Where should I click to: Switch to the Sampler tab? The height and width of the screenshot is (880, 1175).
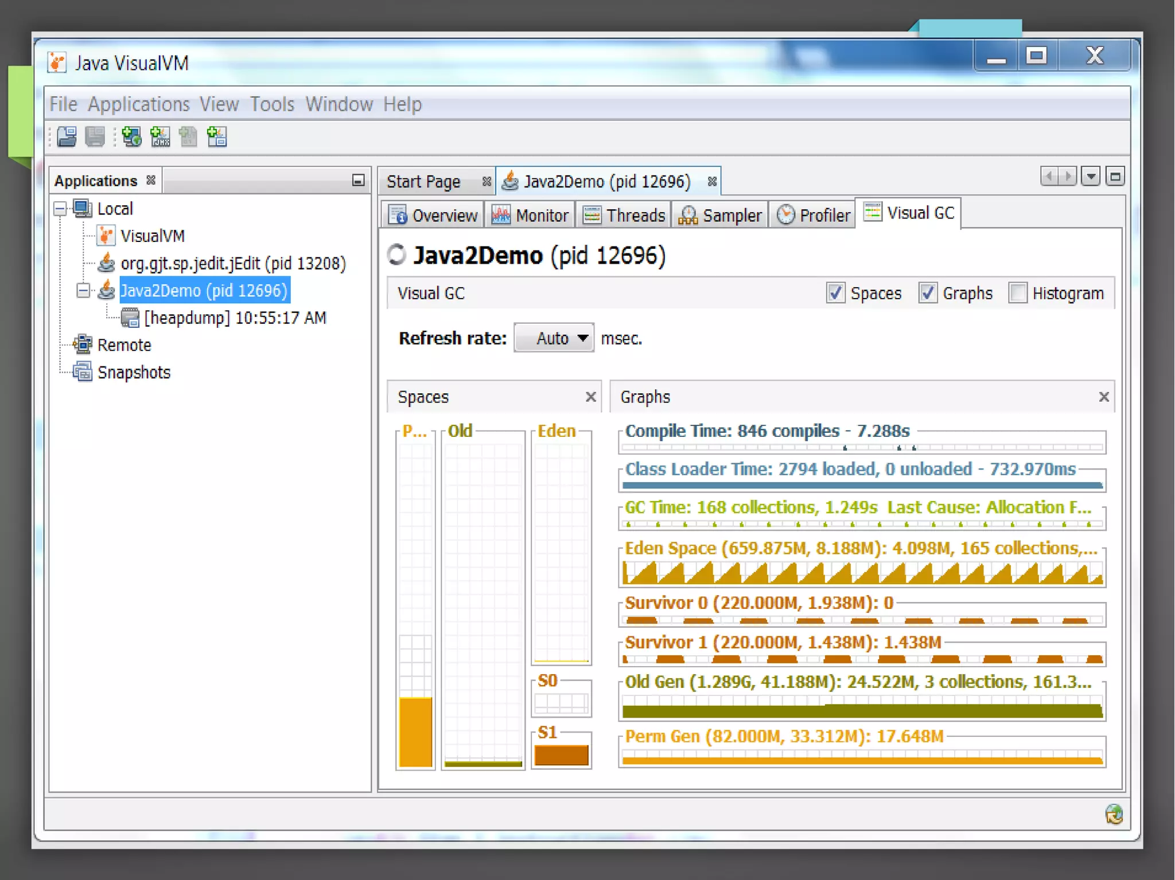click(x=720, y=215)
